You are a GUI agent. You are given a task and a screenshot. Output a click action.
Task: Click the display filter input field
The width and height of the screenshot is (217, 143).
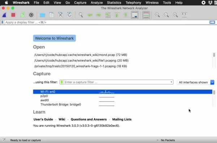[x=107, y=22]
